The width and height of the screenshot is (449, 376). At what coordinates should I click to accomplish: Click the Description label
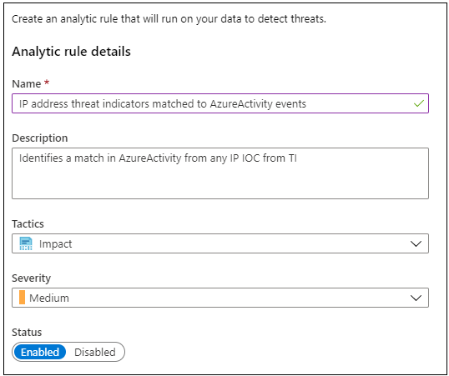click(40, 138)
